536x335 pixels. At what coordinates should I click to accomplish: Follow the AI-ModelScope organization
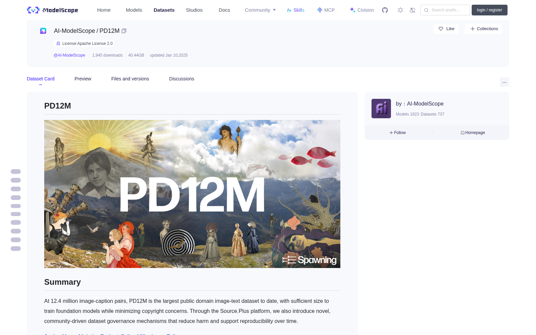point(398,133)
